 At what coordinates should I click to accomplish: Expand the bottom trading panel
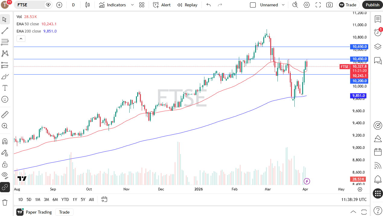353,212
